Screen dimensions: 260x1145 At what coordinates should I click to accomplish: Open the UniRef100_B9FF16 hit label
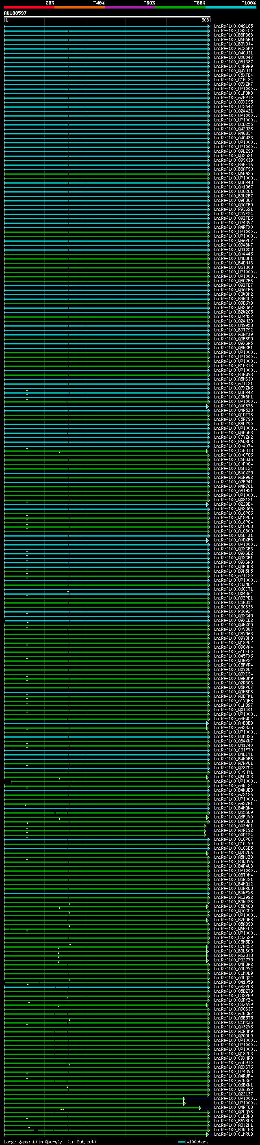[x=233, y=165]
